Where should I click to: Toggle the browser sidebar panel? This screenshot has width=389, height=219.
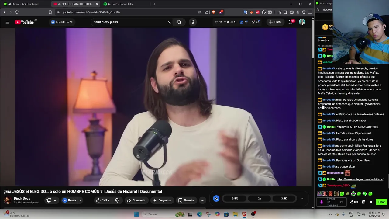(x=286, y=12)
